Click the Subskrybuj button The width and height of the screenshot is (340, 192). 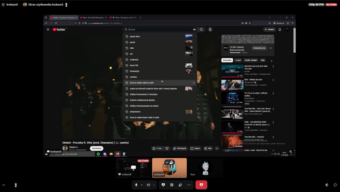[x=97, y=148]
